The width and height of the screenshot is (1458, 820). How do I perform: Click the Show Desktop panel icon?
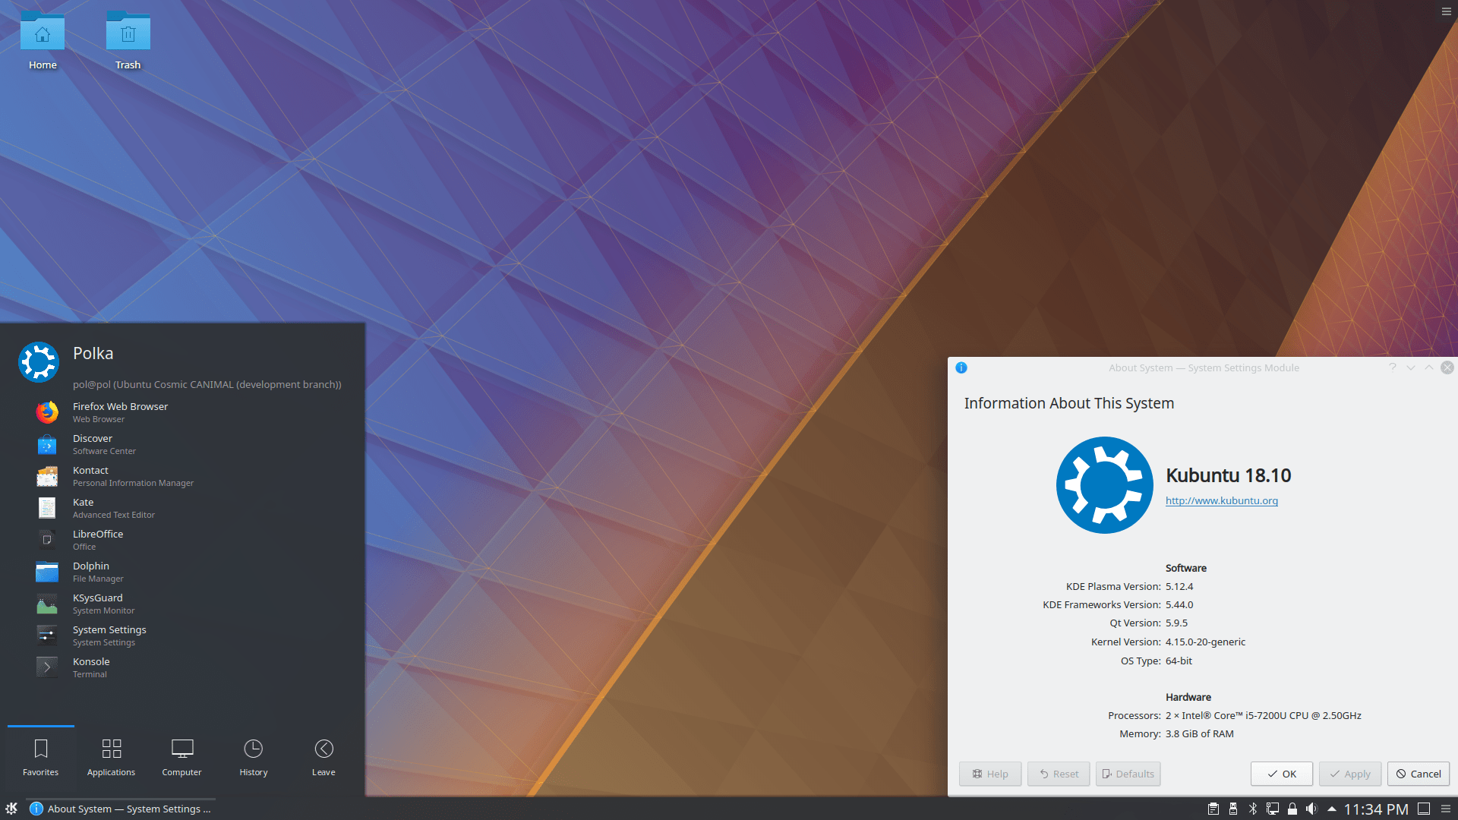[1424, 809]
